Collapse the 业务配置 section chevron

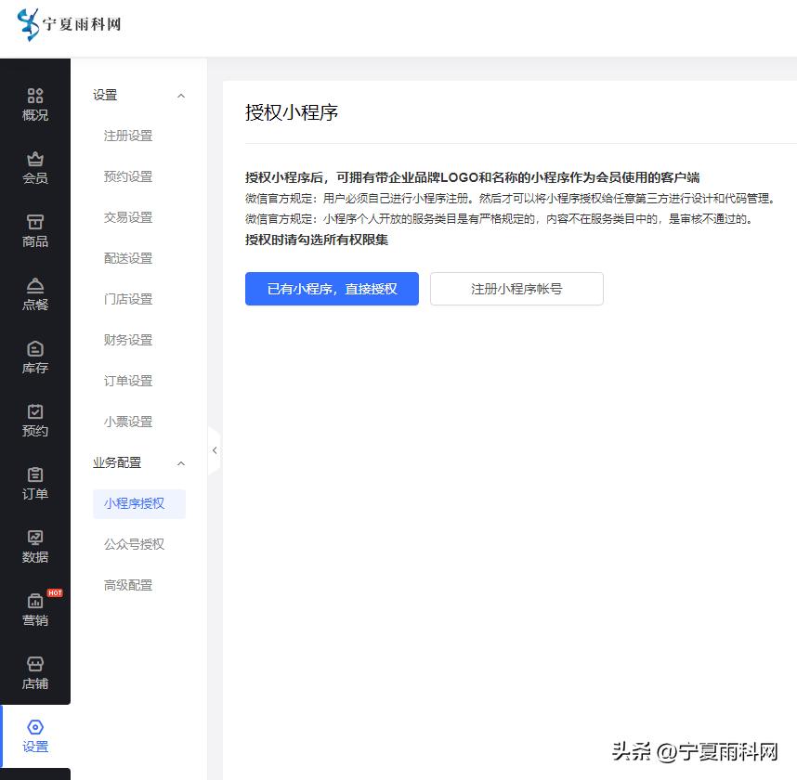[180, 462]
